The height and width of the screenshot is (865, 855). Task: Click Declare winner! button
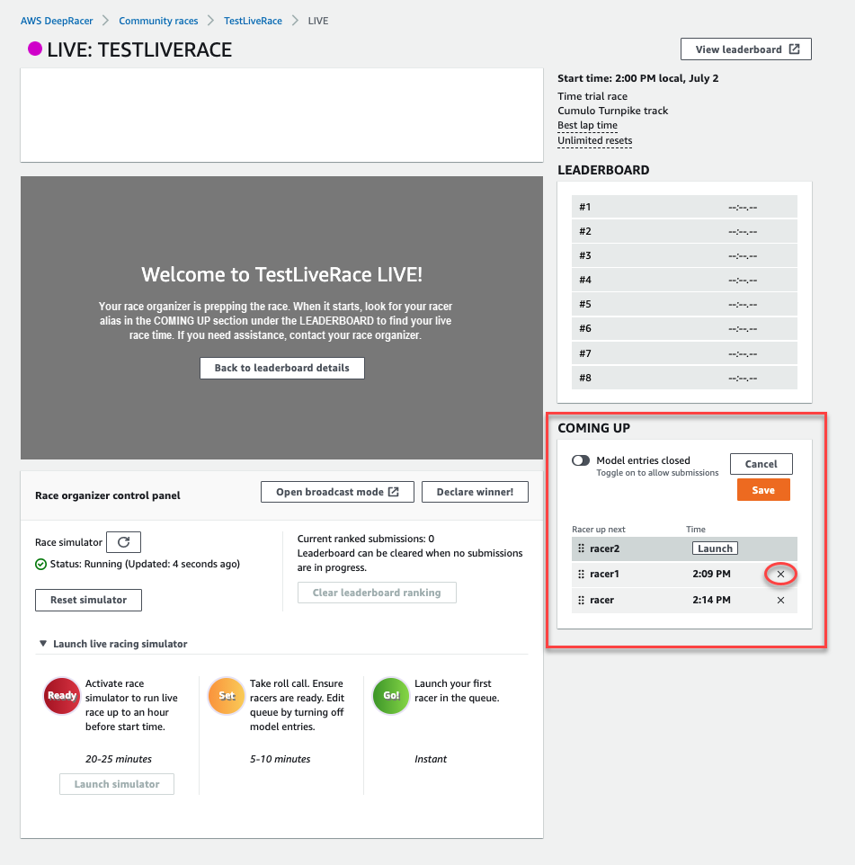[x=475, y=492]
